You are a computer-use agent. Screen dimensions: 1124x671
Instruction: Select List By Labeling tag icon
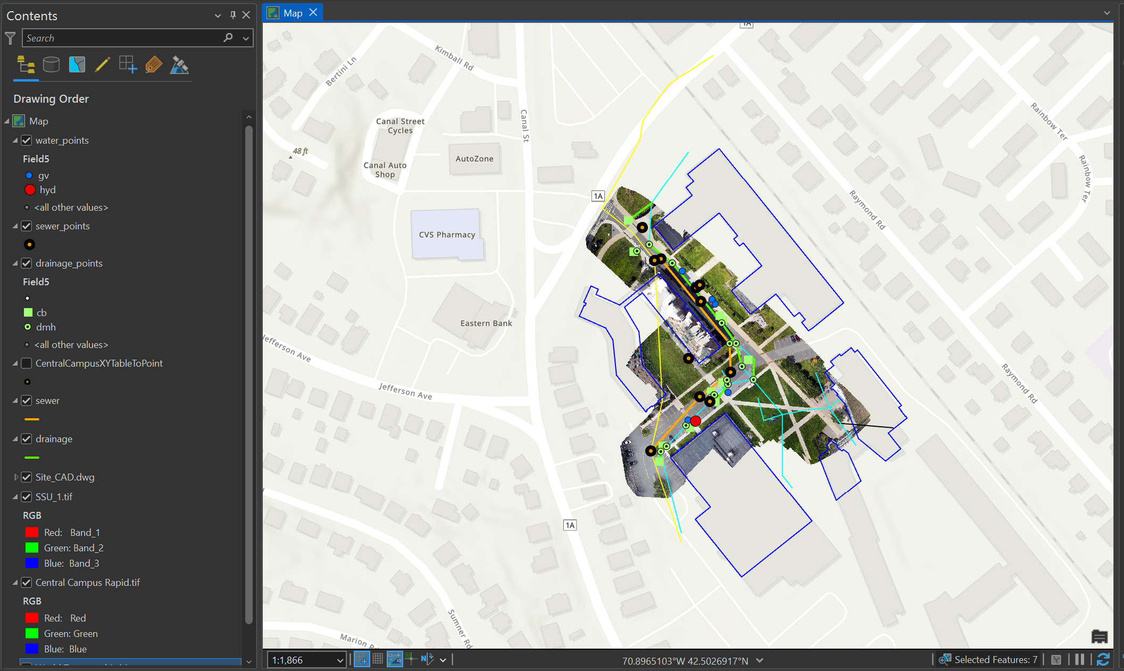click(x=153, y=65)
